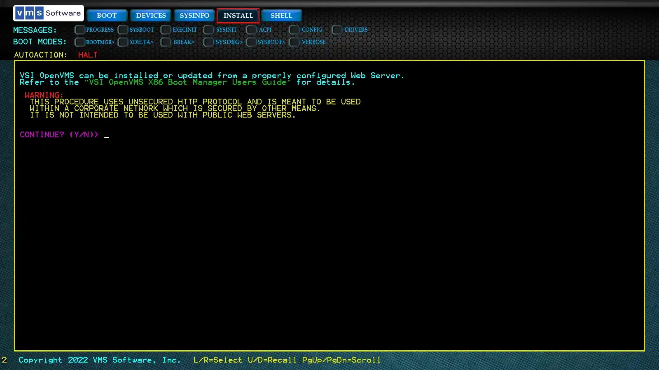Enable the PROGRESS messages checkbox

pos(80,30)
